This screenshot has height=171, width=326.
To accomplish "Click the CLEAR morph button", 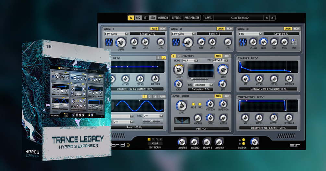I will pyautogui.click(x=155, y=143).
